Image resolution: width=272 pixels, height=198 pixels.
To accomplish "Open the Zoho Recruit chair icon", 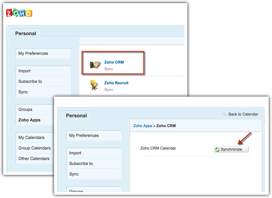I will 94,85.
